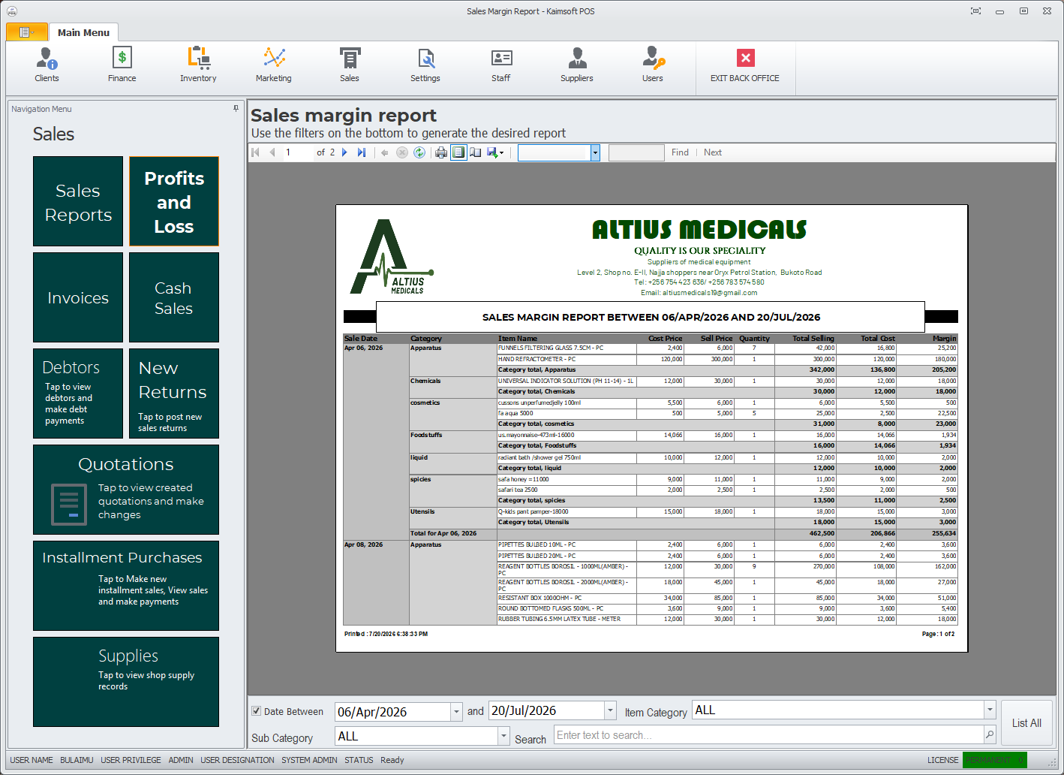Click SYSTEM ADMIN in status bar
The width and height of the screenshot is (1064, 775).
click(x=309, y=760)
